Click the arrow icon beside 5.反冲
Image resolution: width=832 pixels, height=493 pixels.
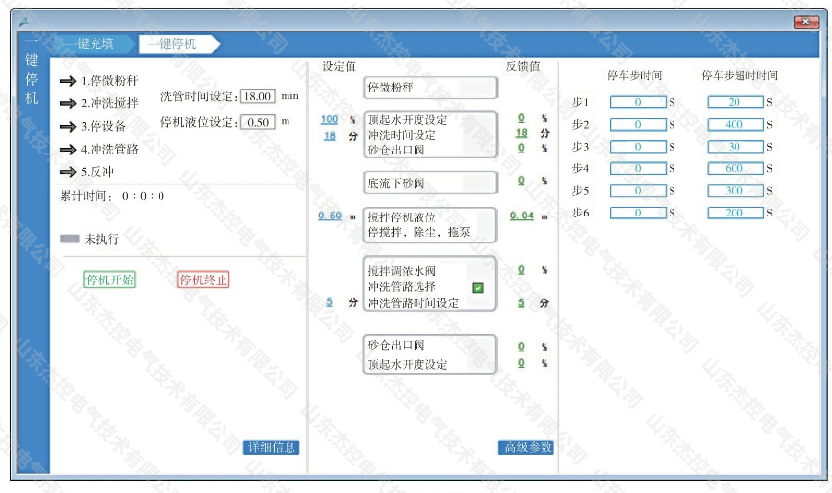tap(68, 171)
